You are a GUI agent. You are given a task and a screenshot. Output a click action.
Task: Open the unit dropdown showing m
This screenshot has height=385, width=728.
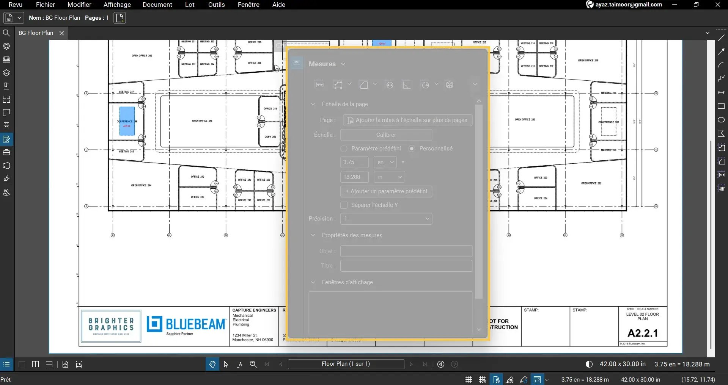click(389, 177)
